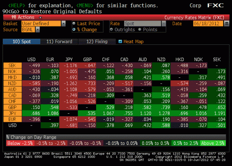The height and width of the screenshot is (166, 232).
Task: Click the SEK row header button
Action: (x=13, y=66)
